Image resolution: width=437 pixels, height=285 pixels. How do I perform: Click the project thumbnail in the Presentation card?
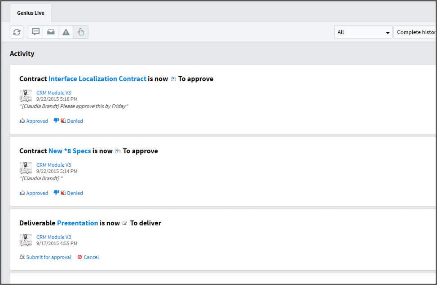(x=26, y=240)
